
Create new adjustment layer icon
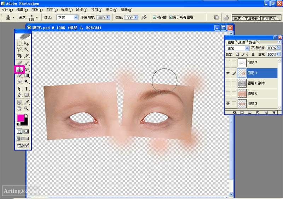pyautogui.click(x=258, y=112)
